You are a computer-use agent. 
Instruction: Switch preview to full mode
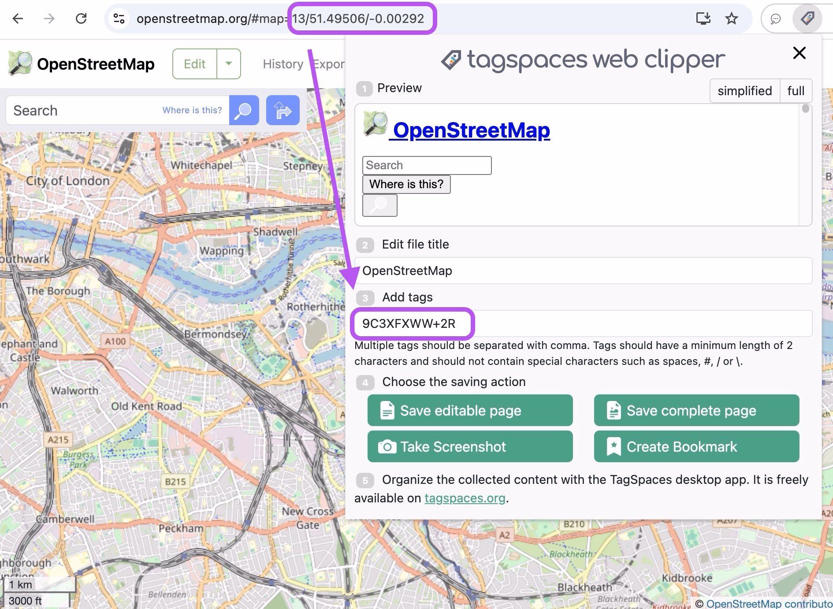796,91
